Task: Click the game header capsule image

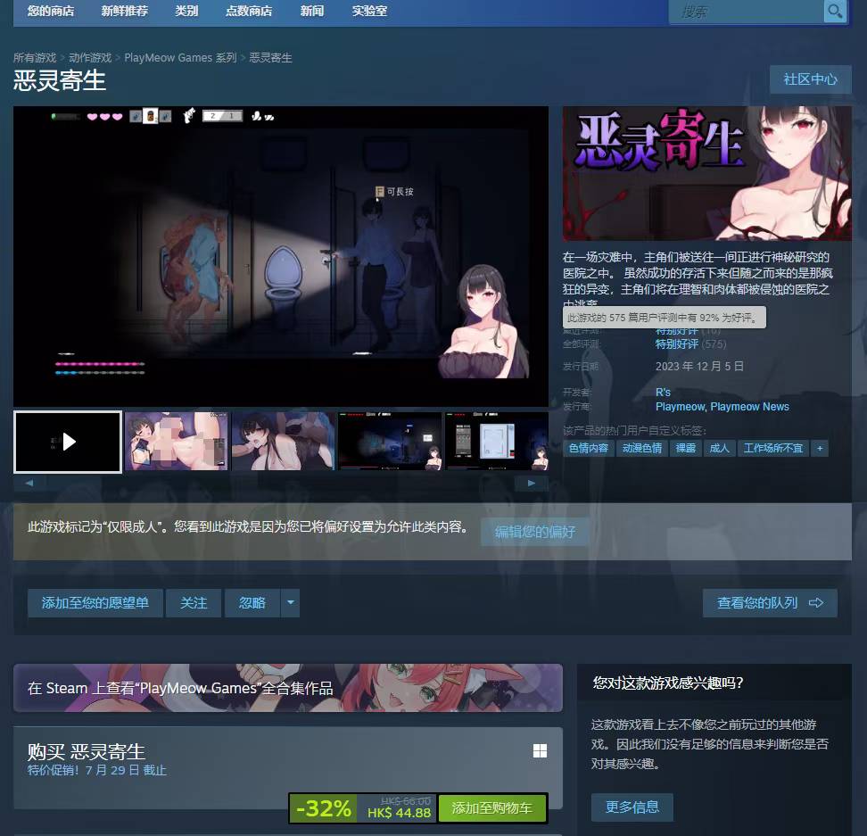Action: pos(706,173)
